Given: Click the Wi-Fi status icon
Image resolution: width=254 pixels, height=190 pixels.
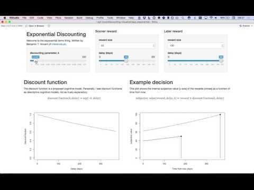Looking at the screenshot, I should pos(211,18).
